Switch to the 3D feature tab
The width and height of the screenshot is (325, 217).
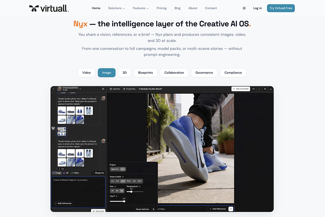pyautogui.click(x=125, y=73)
